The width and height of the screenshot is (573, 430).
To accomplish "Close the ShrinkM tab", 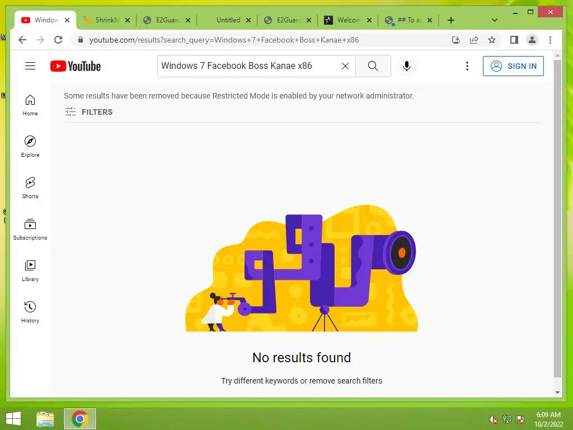I will tap(128, 20).
